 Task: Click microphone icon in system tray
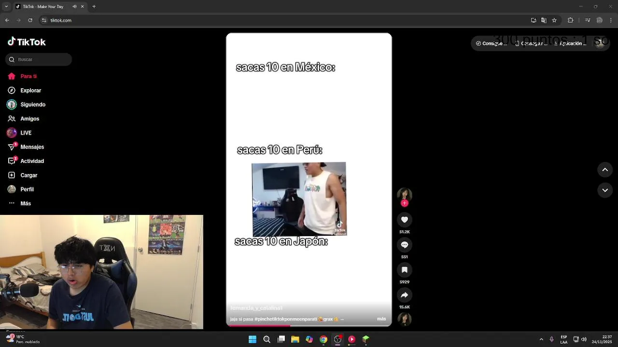[552, 339]
